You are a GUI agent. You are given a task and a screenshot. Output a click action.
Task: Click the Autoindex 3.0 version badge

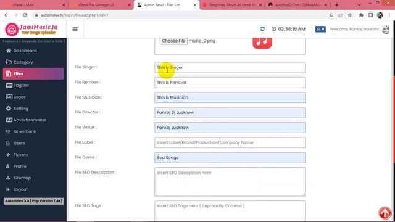[x=33, y=201]
